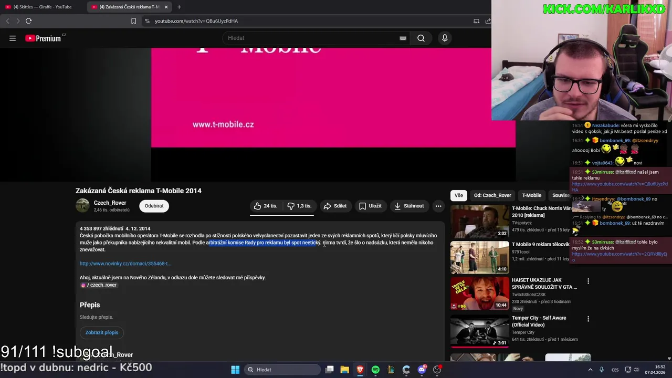Screen dimensions: 672x378
Task: Subscribe to Czech_Rover with Odebírat
Action: (154, 206)
